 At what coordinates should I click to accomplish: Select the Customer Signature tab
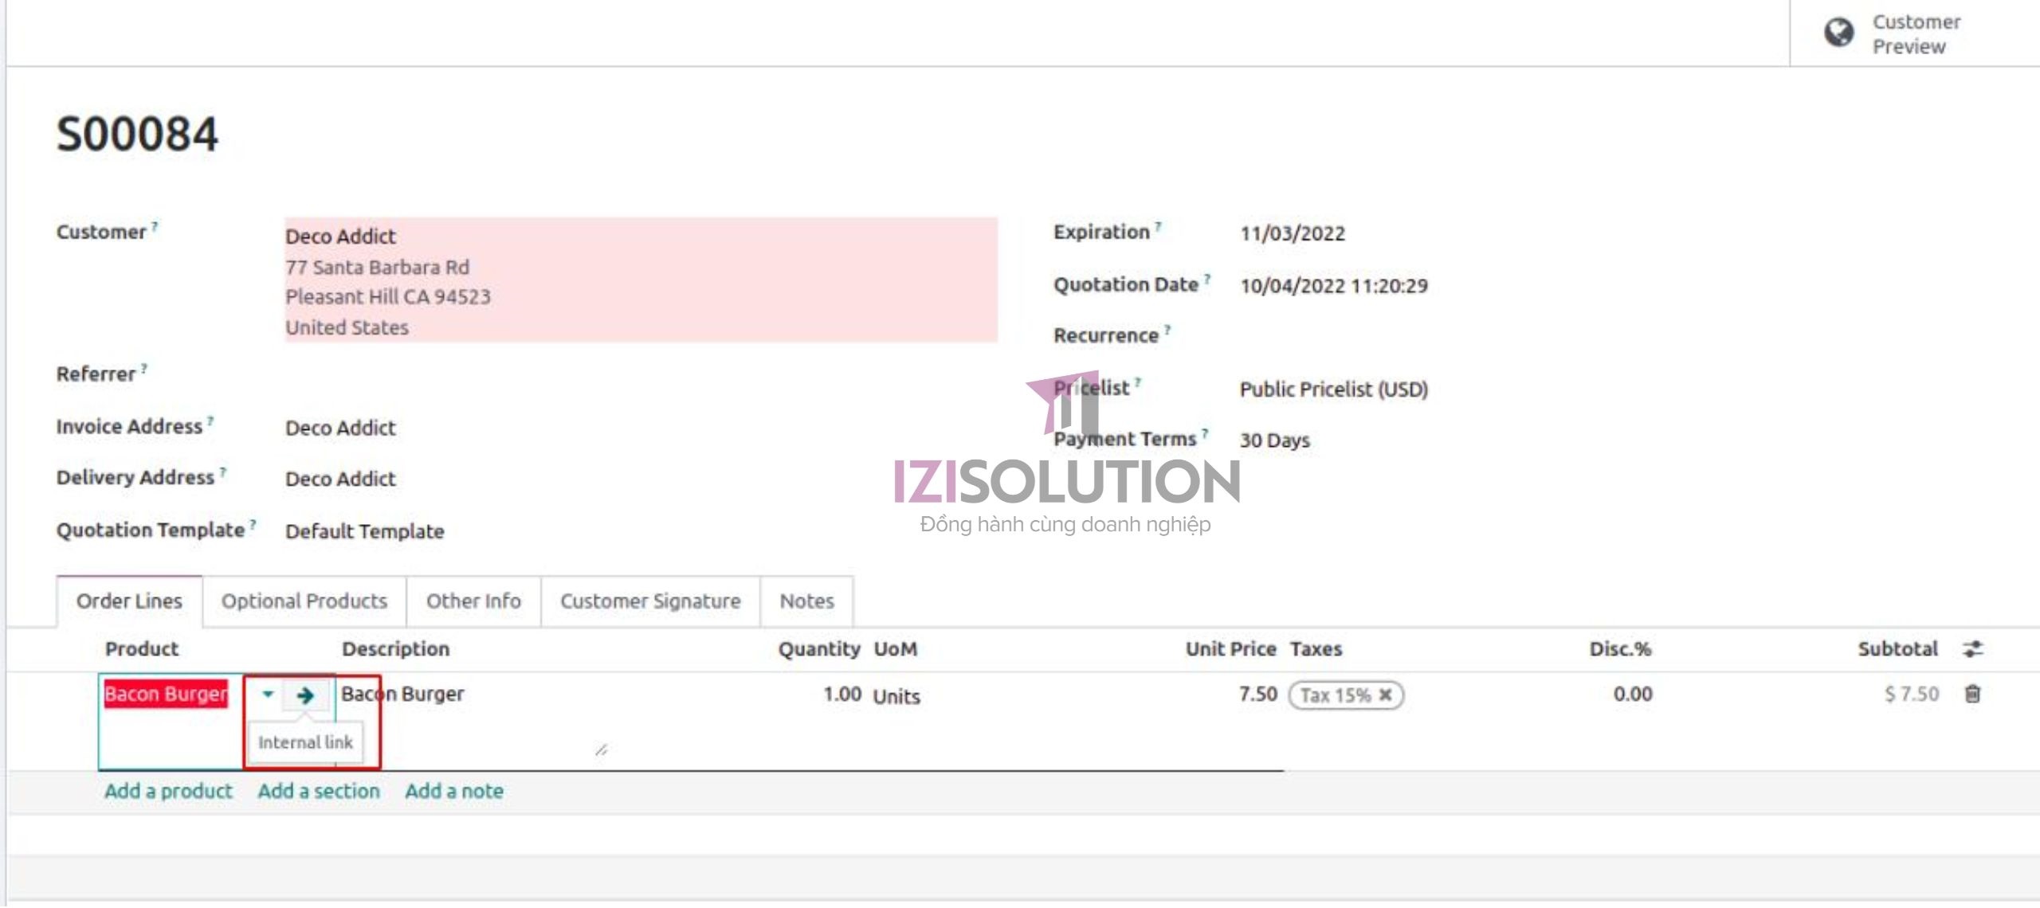tap(650, 601)
